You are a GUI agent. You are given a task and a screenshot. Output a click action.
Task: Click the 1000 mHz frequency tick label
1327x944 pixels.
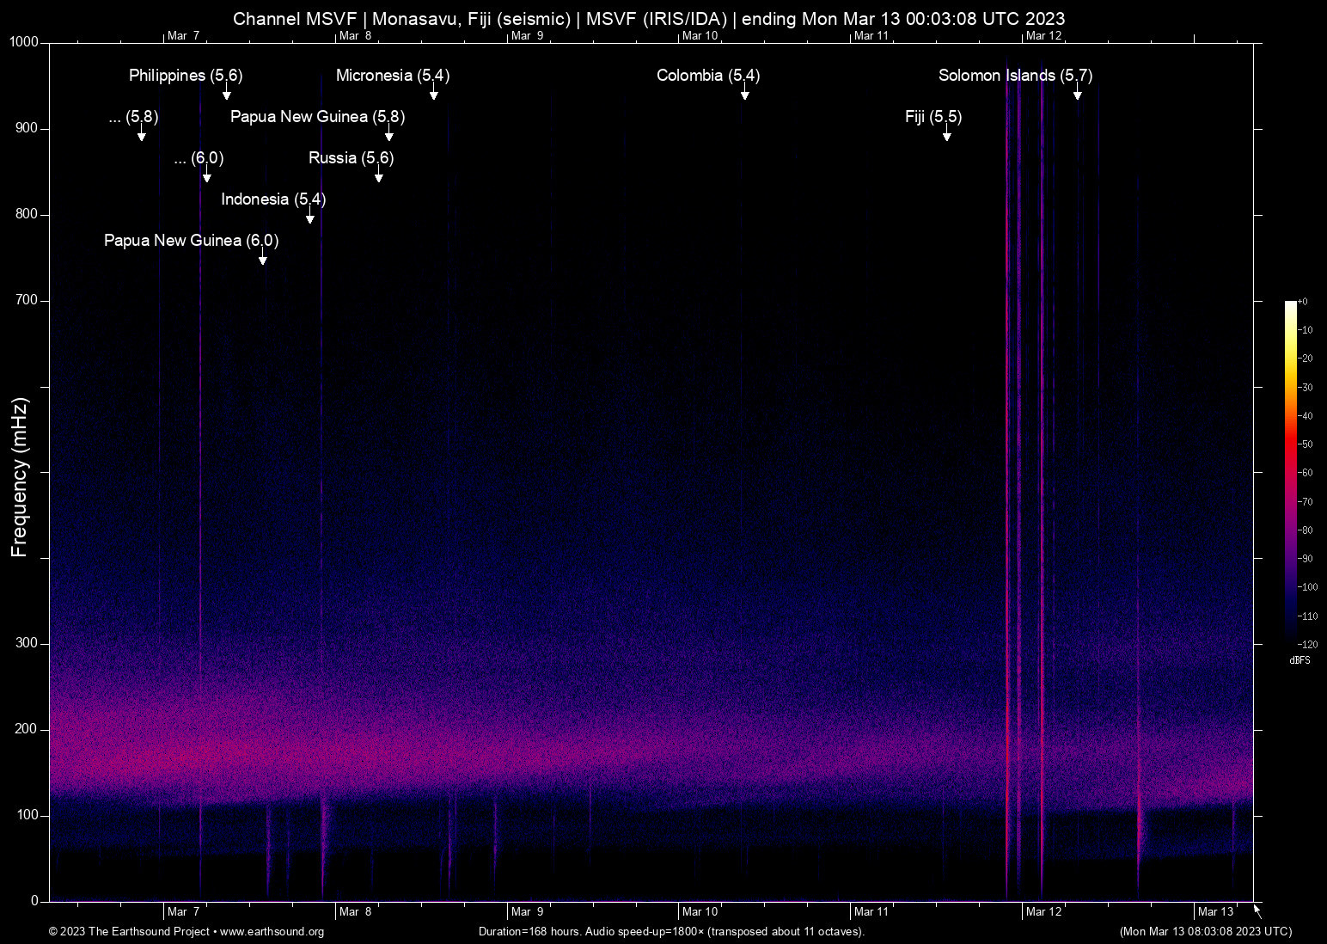click(24, 42)
